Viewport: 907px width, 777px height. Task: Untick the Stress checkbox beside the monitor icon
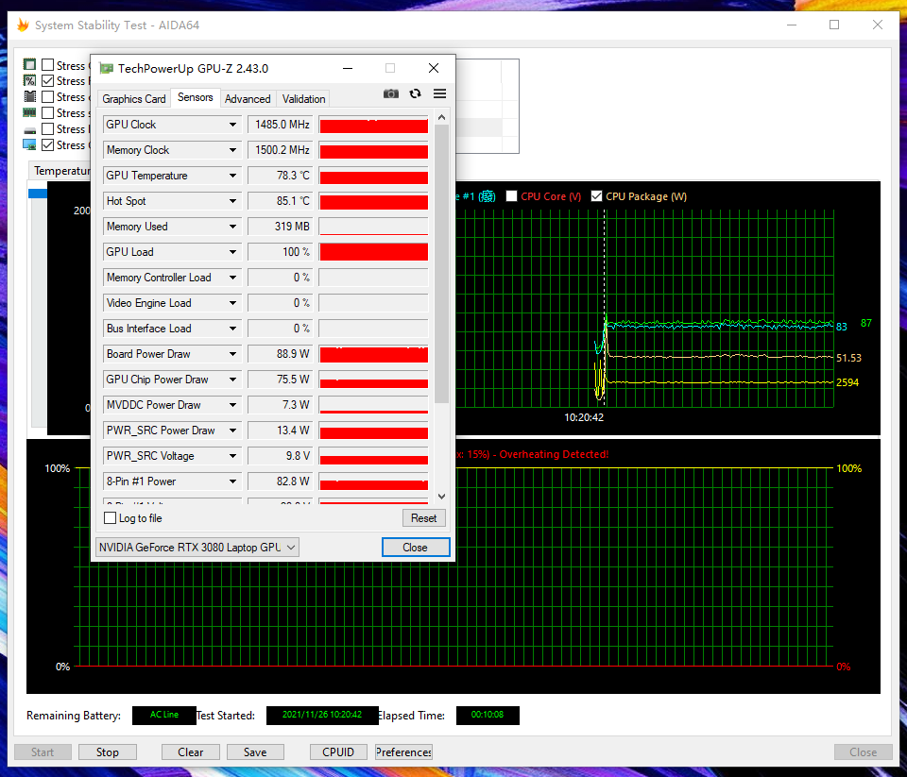tap(48, 145)
